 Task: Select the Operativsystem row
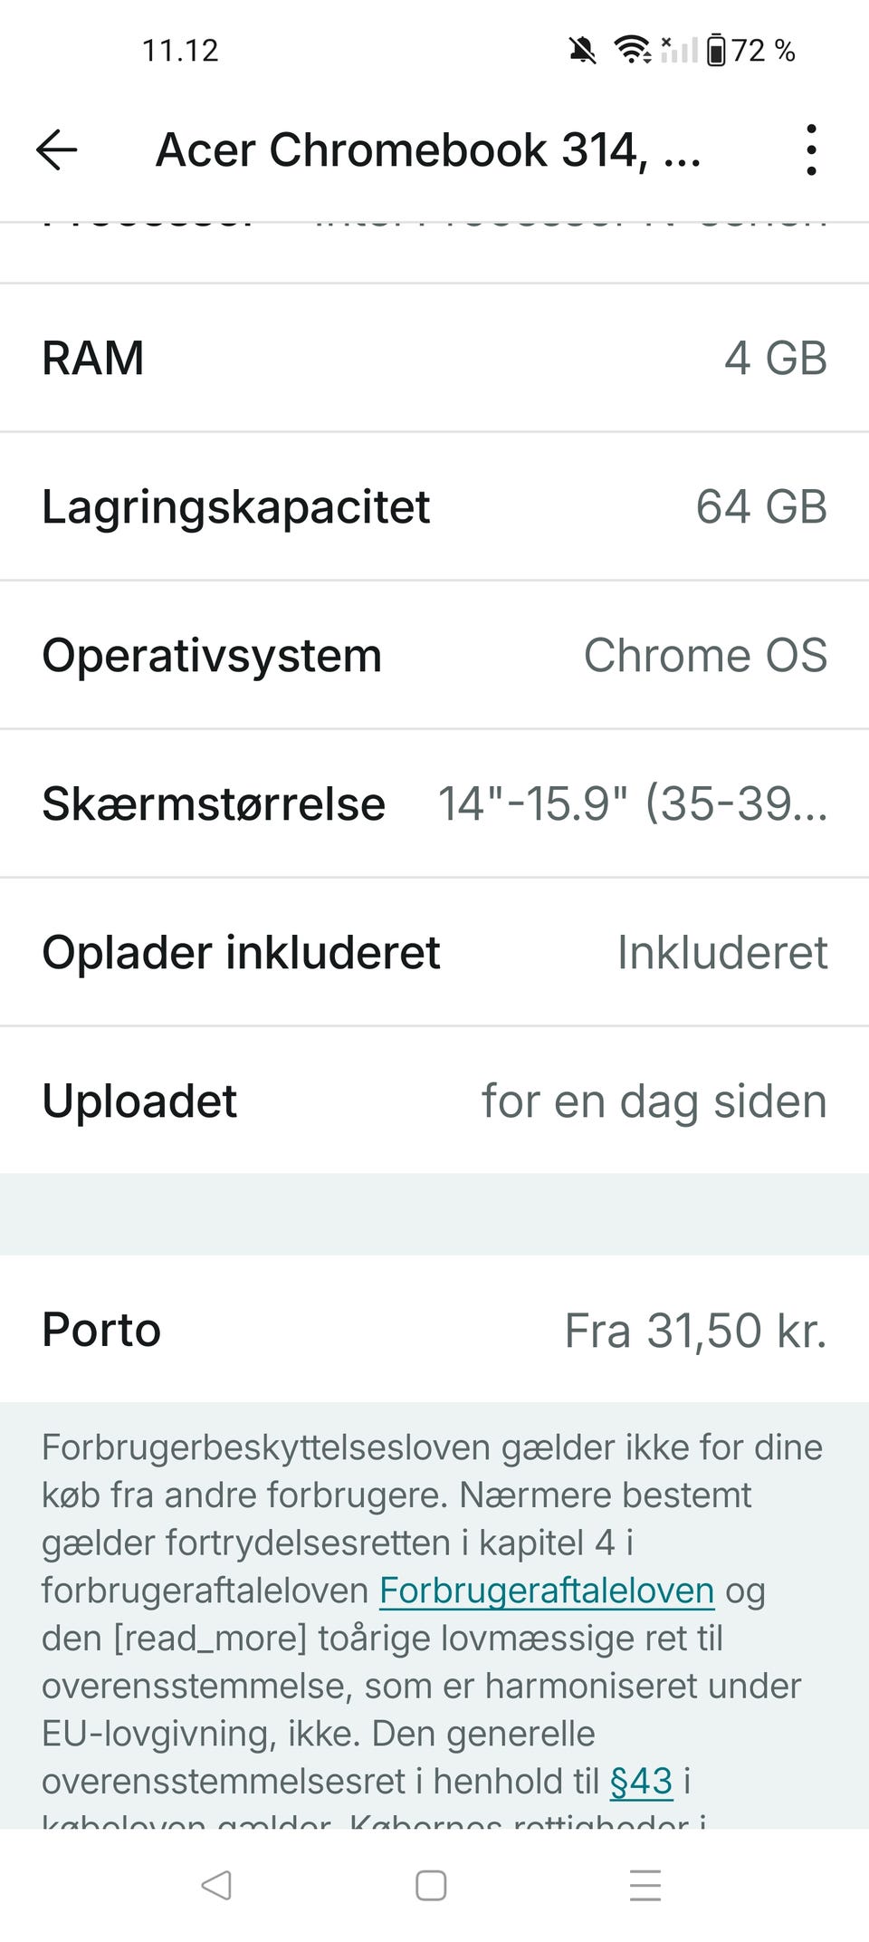pyautogui.click(x=434, y=655)
